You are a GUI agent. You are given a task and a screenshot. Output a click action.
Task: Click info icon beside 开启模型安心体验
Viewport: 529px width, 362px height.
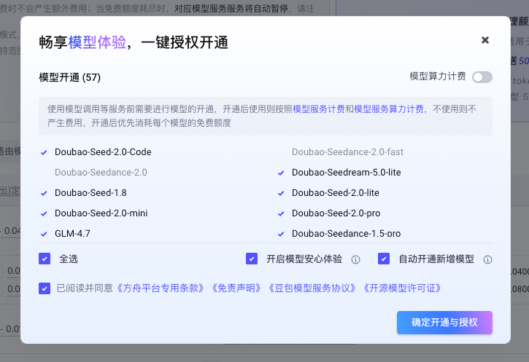355,259
